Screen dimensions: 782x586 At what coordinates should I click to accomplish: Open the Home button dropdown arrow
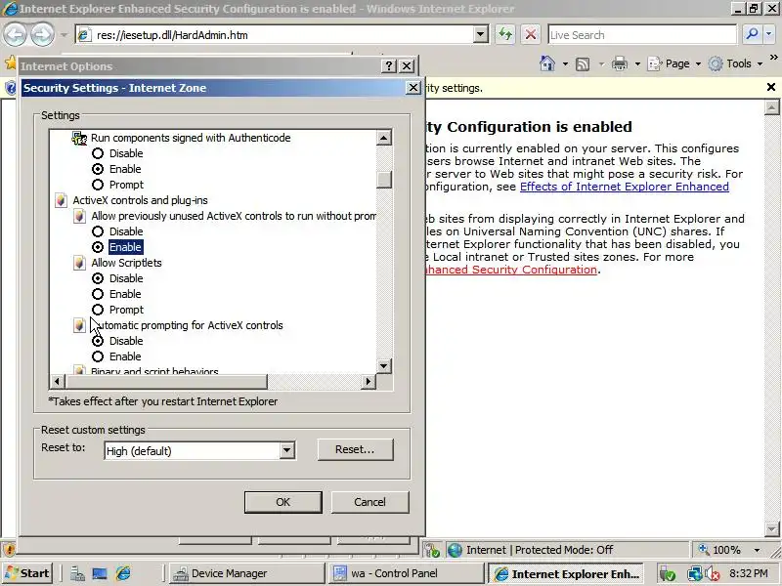tap(565, 63)
